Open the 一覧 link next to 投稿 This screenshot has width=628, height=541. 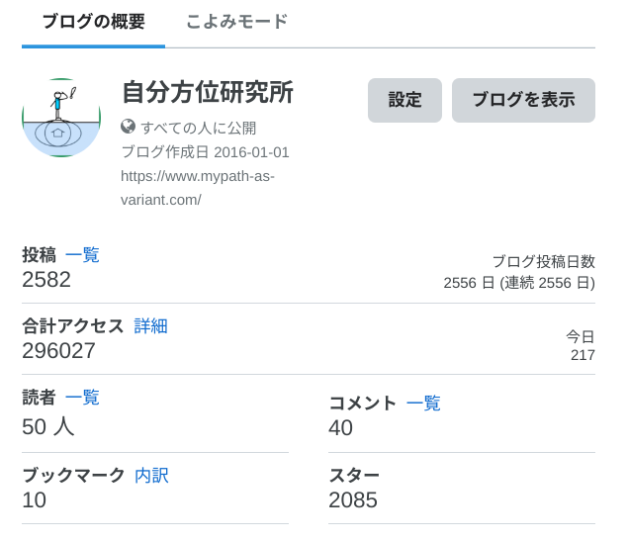click(x=82, y=255)
